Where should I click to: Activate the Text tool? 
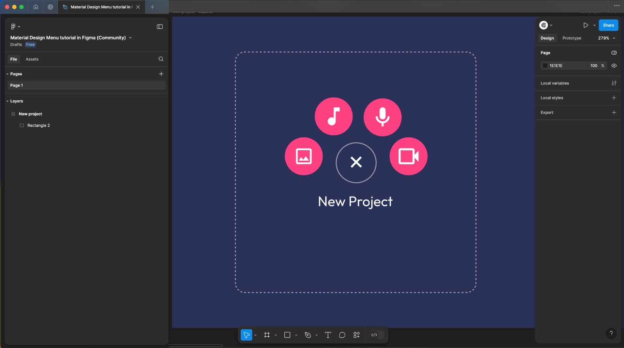click(x=328, y=335)
